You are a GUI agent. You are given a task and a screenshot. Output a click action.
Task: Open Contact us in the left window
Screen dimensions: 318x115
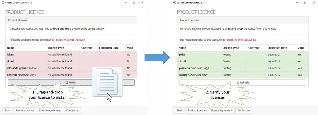[72, 111]
